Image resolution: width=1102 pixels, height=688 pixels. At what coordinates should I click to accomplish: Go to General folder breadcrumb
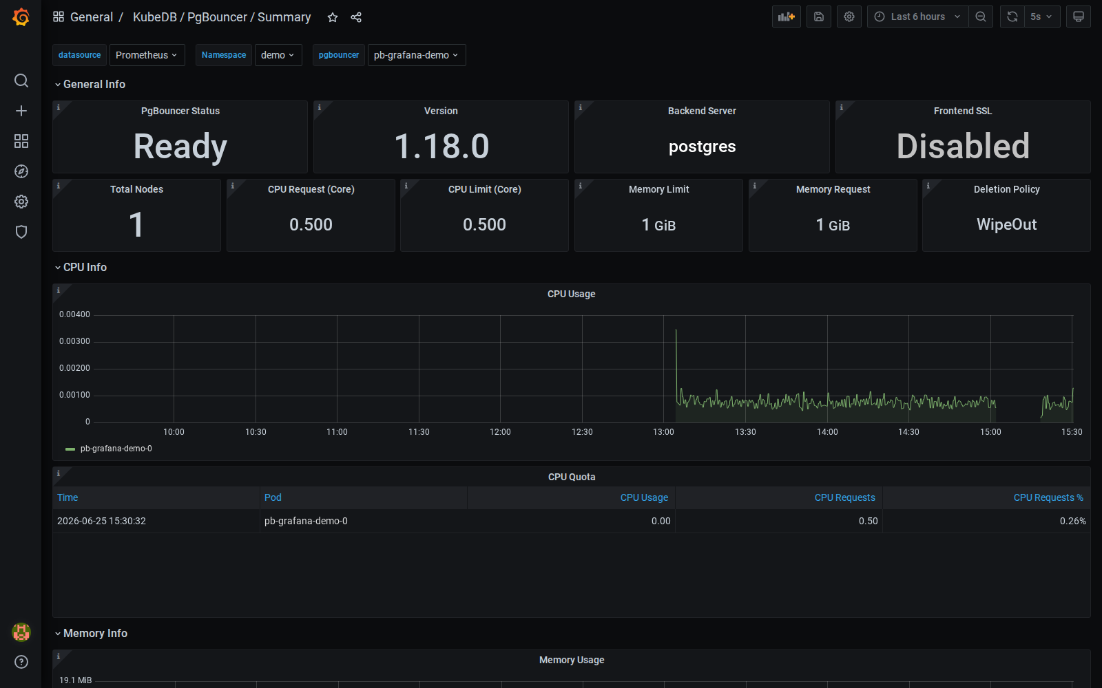[92, 17]
